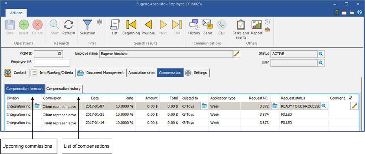Switch to Association rates tab

(x=142, y=73)
